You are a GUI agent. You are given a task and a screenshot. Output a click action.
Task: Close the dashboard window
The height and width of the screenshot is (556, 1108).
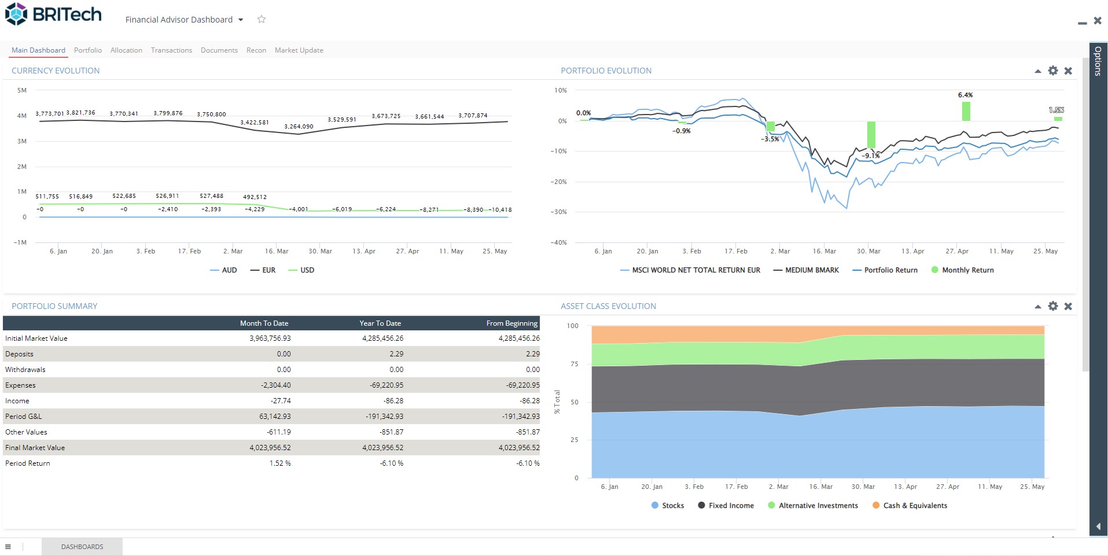point(1098,20)
